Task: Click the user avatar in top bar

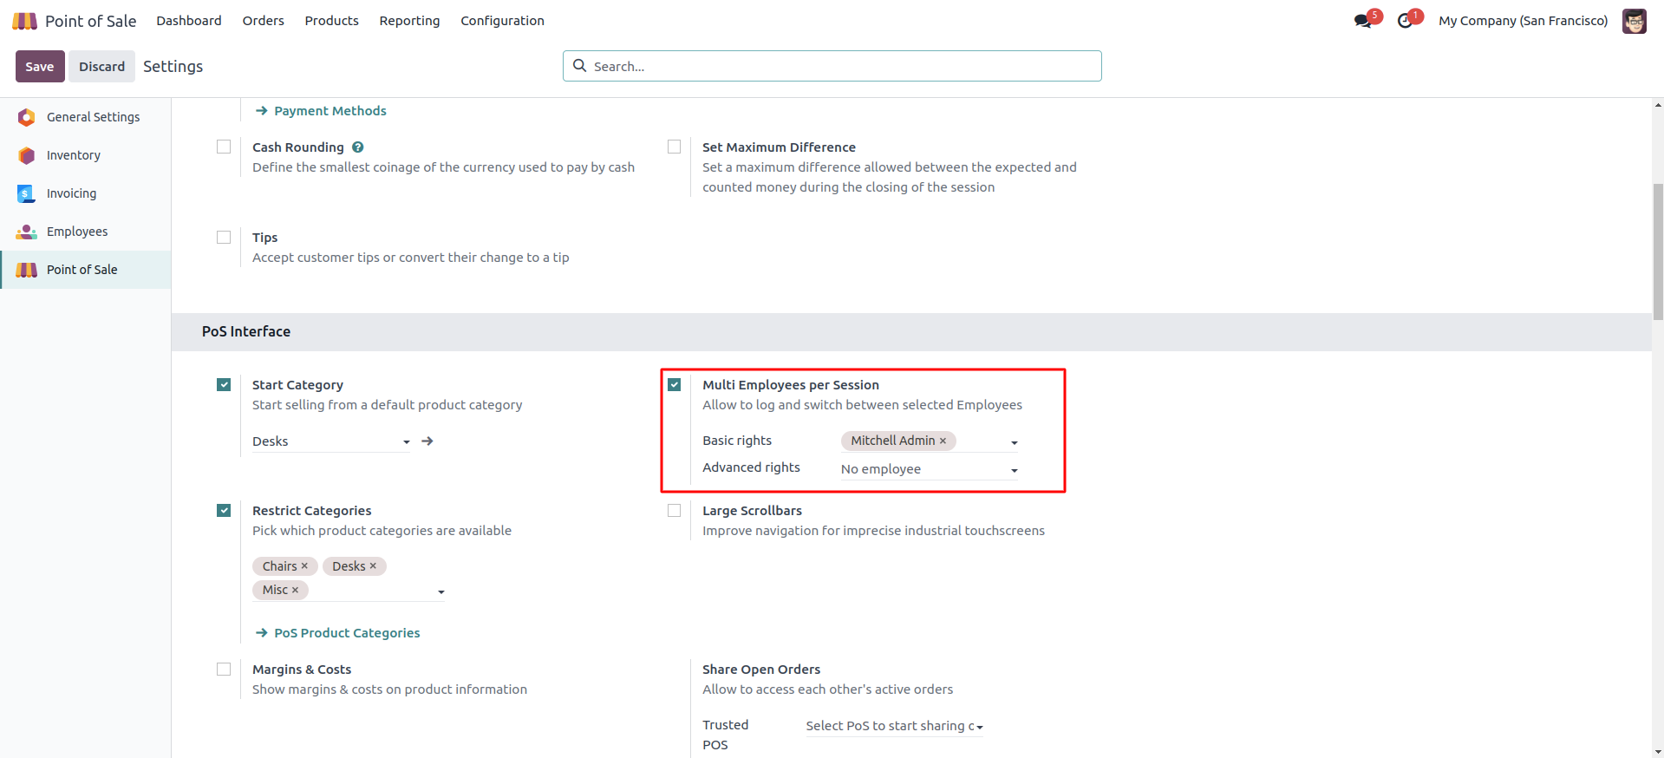Action: tap(1634, 21)
